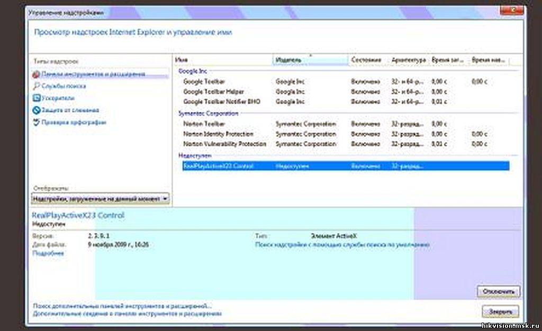This screenshot has width=542, height=331.
Task: Follow the Поиск надстройки с помощью службы поиска link
Action: 342,245
